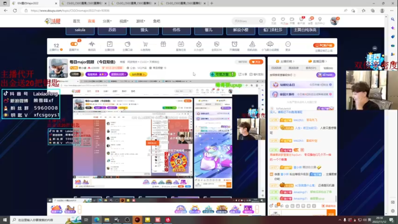Open the PK shield icon
398x224 pixels.
coord(216,44)
